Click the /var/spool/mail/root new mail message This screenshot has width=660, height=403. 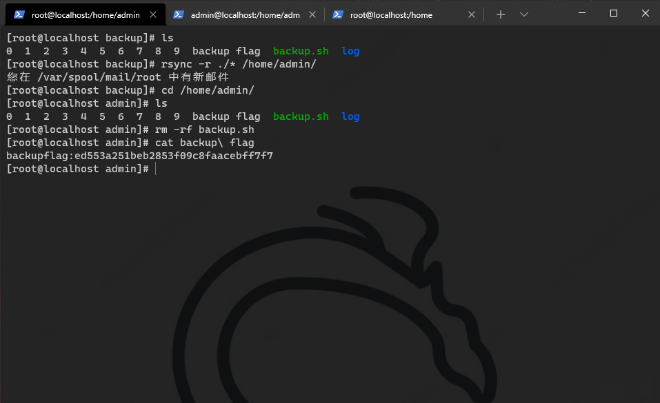coord(118,77)
